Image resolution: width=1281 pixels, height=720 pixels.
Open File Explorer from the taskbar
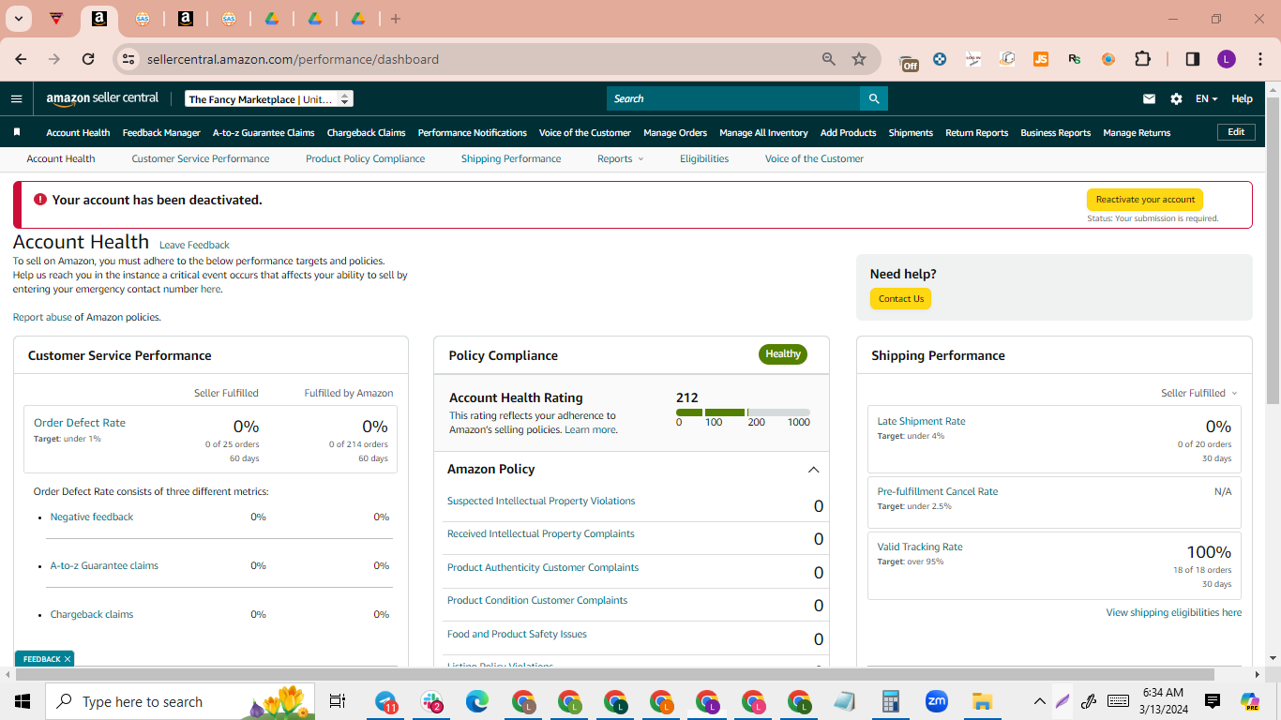[x=982, y=701]
